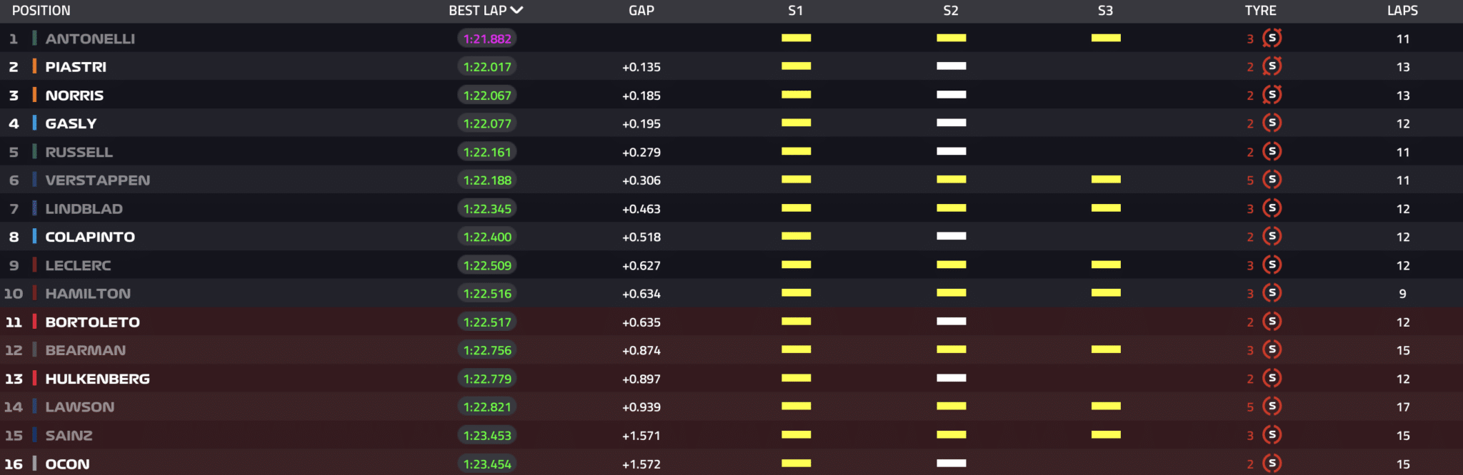Click Russell's soft tyre icon
Screen dimensions: 1463x475
pyautogui.click(x=1272, y=151)
